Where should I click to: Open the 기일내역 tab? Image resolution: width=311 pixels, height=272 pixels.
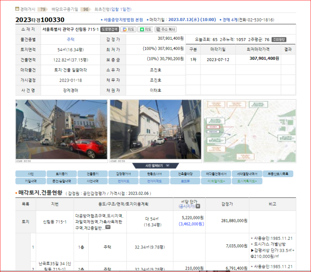[31, 181]
